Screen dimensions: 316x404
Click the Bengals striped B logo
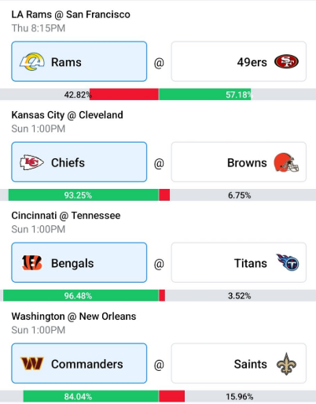click(x=31, y=263)
